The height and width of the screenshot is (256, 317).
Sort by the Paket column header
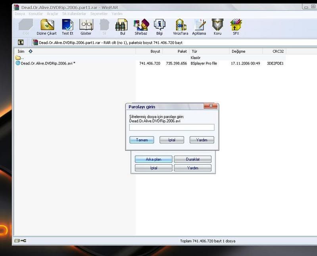176,51
